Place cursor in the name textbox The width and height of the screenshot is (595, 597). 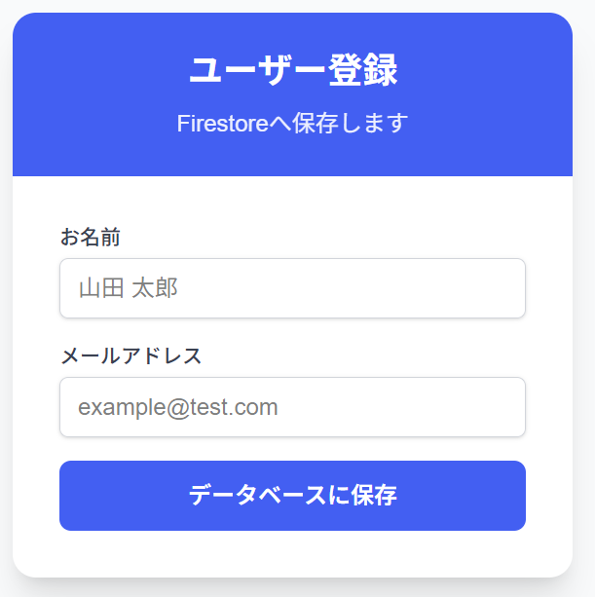[x=292, y=288]
